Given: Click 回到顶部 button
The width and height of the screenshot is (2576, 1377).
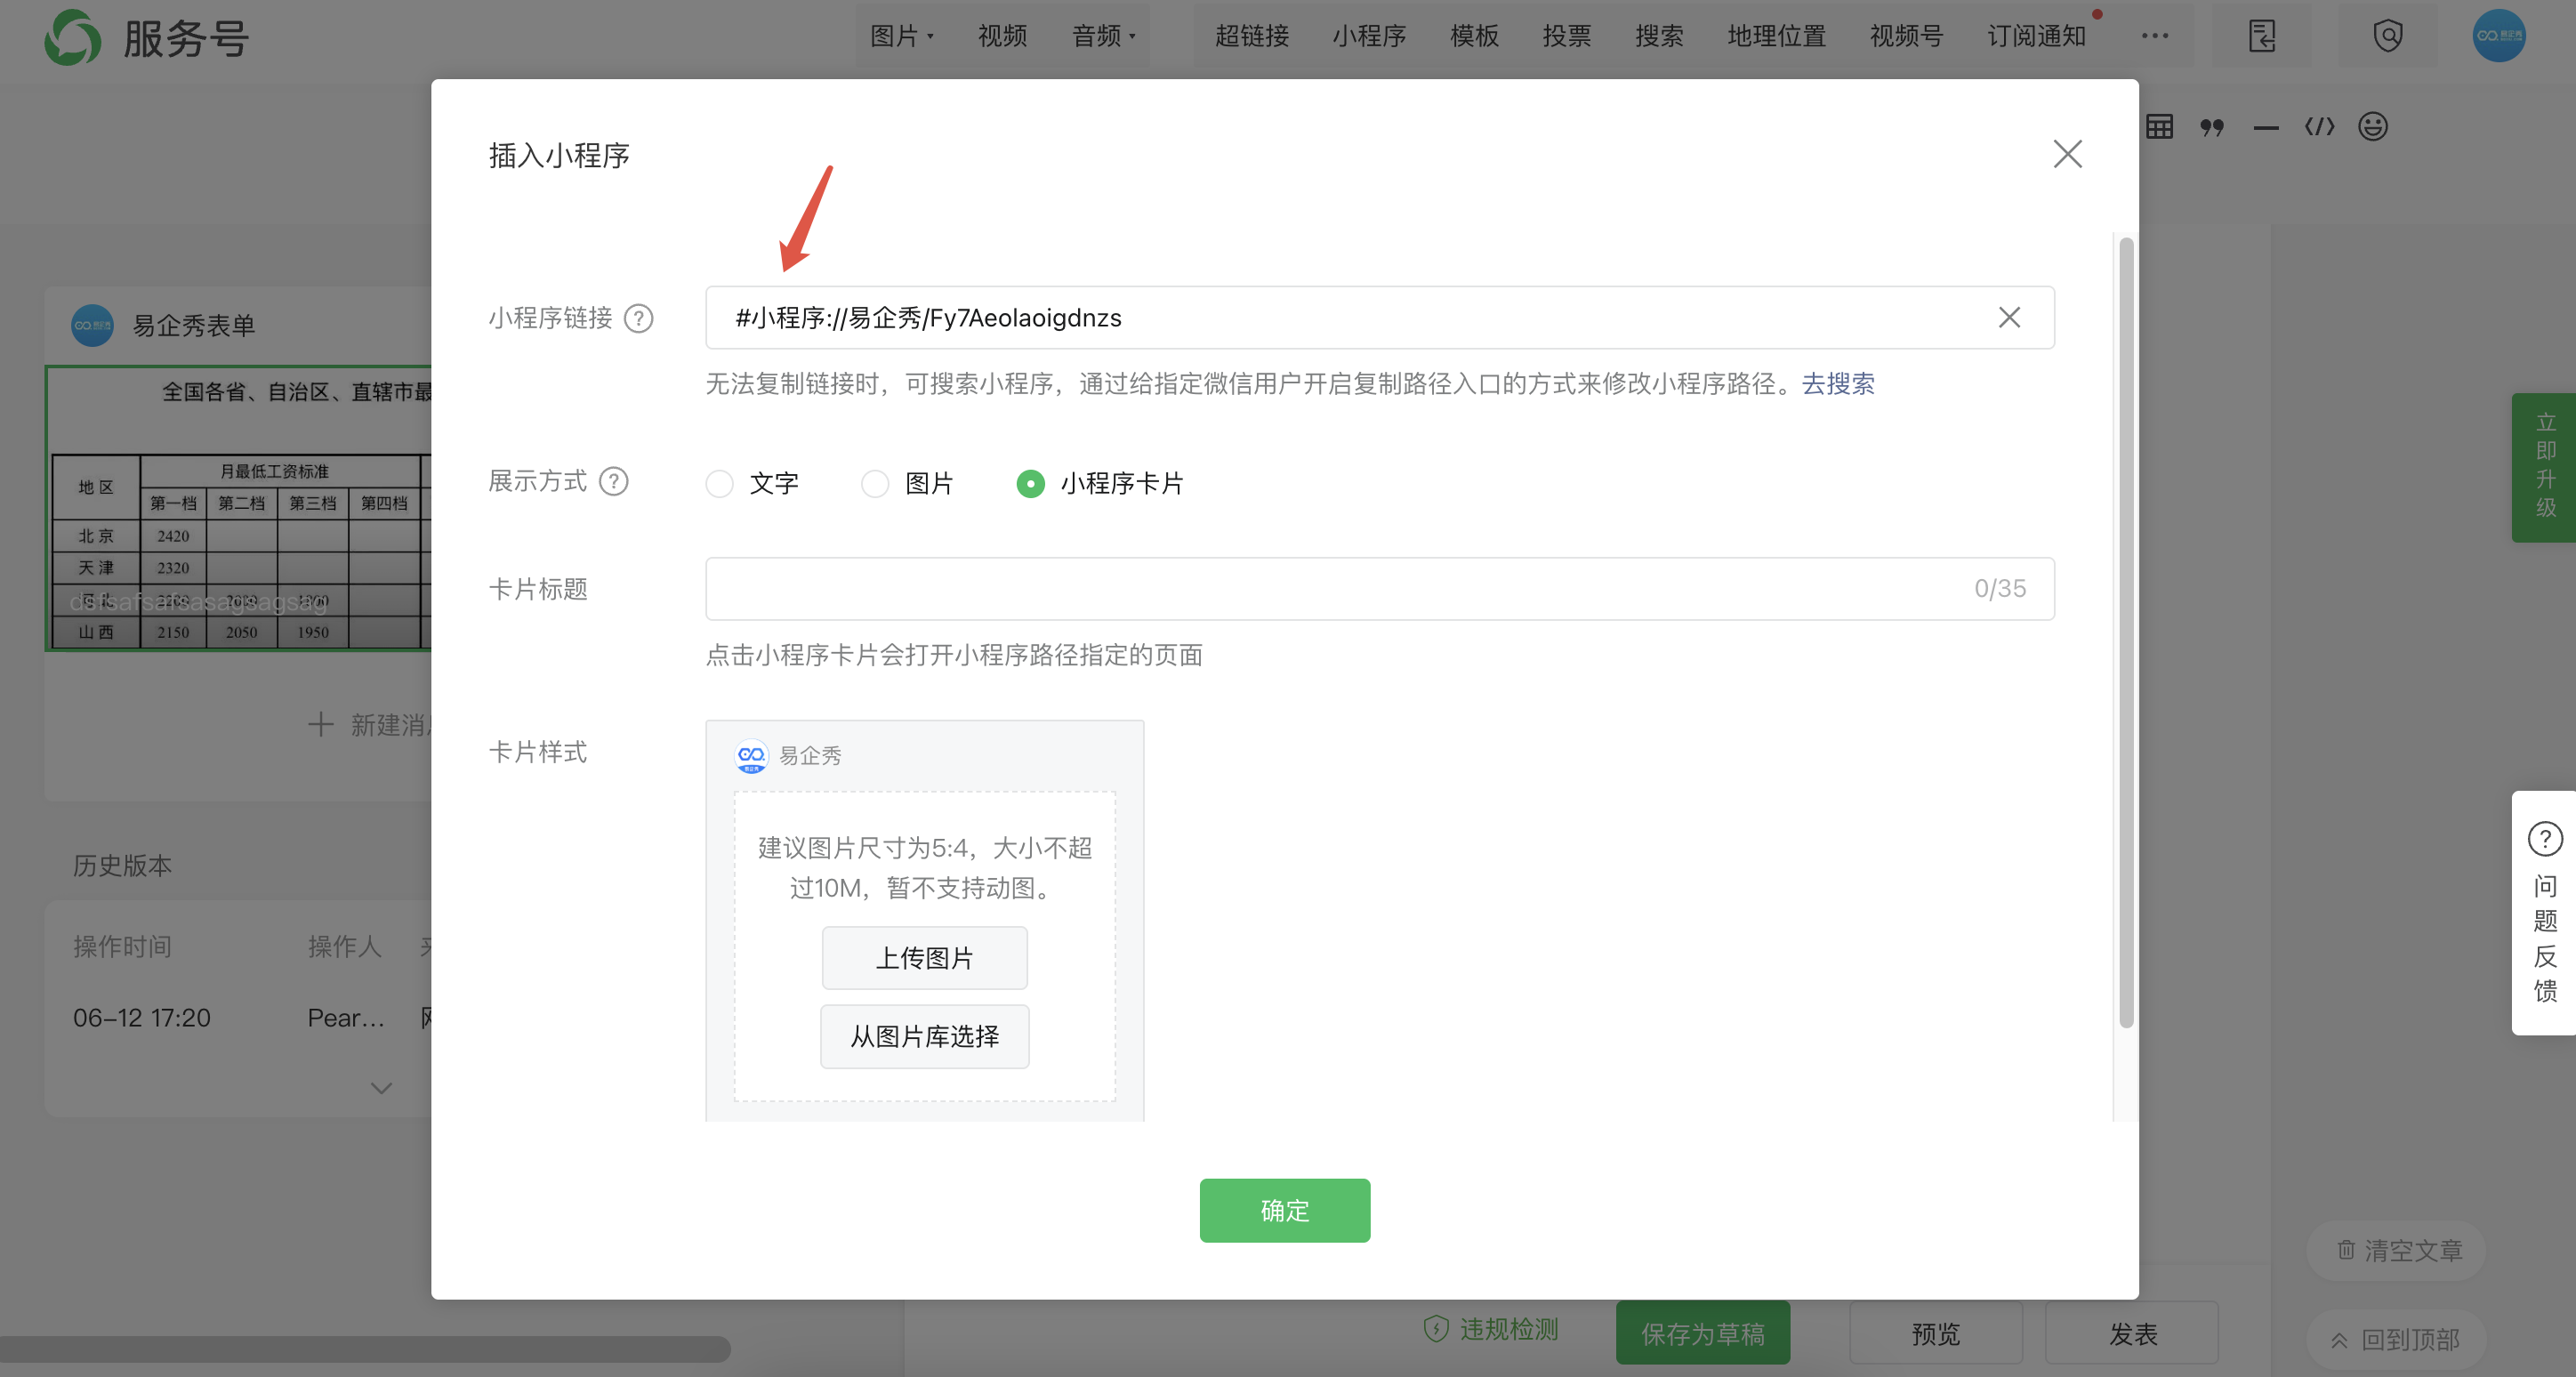Looking at the screenshot, I should [2397, 1339].
